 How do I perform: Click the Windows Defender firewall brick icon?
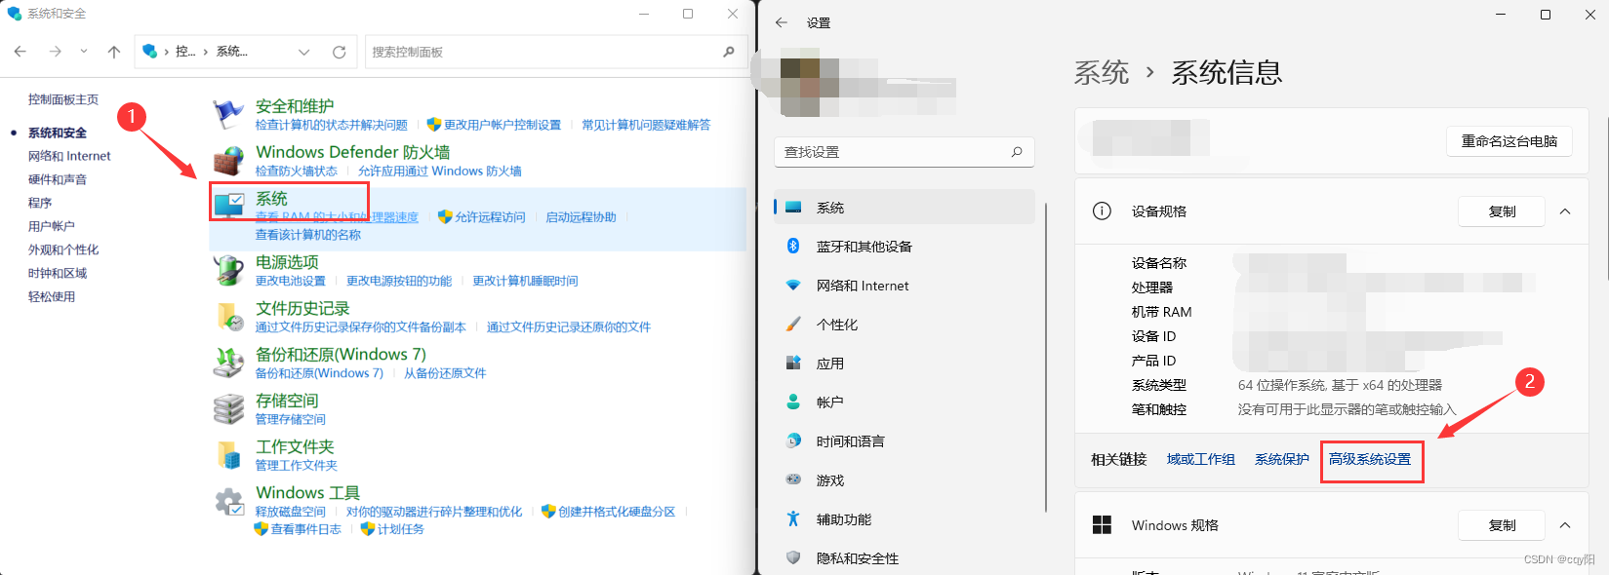pyautogui.click(x=228, y=160)
